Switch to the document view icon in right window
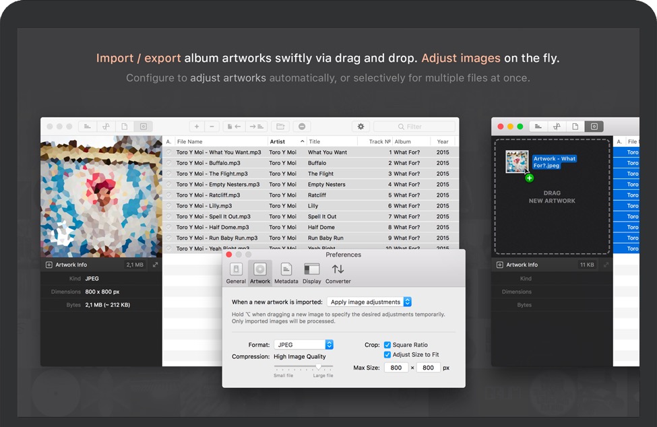This screenshot has width=657, height=427. [x=575, y=127]
